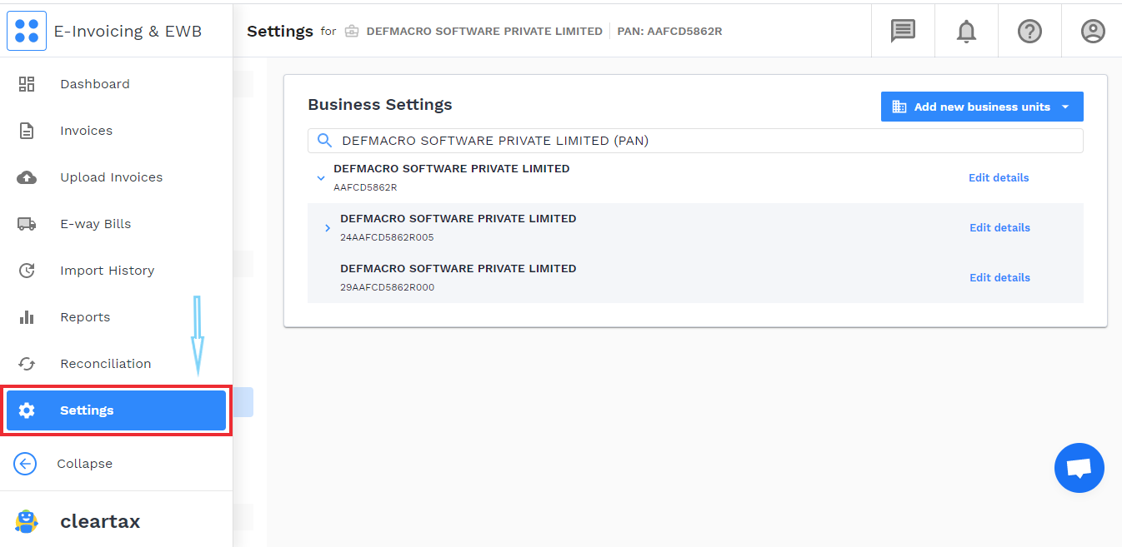Open the E-way Bills menu item
This screenshot has width=1122, height=547.
[95, 224]
